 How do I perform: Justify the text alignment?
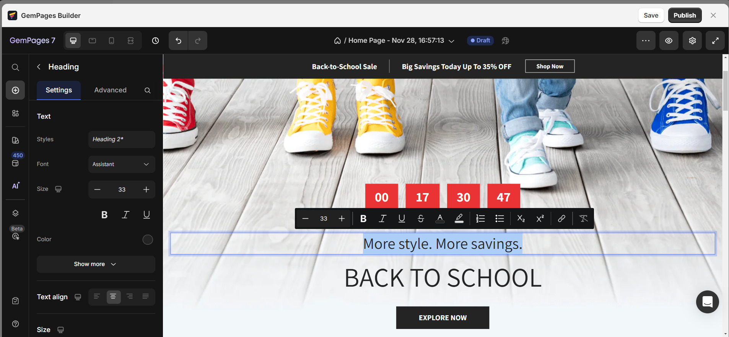pyautogui.click(x=146, y=297)
